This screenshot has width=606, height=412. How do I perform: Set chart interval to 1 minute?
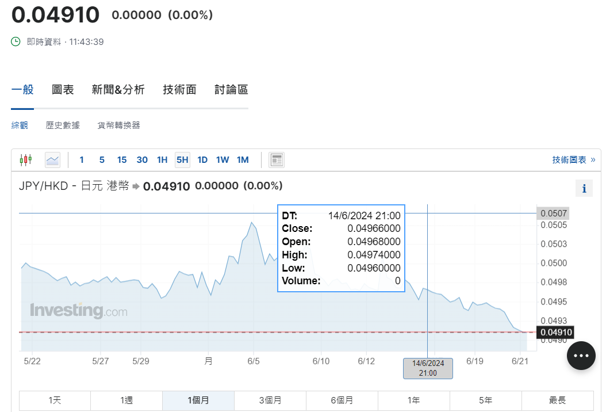coord(82,160)
